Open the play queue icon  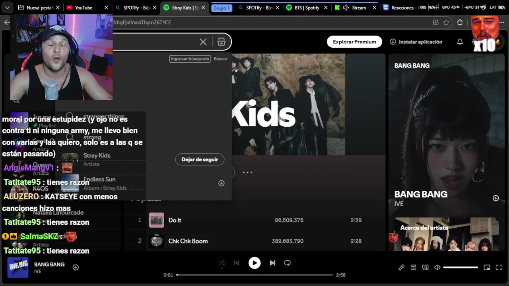(414, 267)
